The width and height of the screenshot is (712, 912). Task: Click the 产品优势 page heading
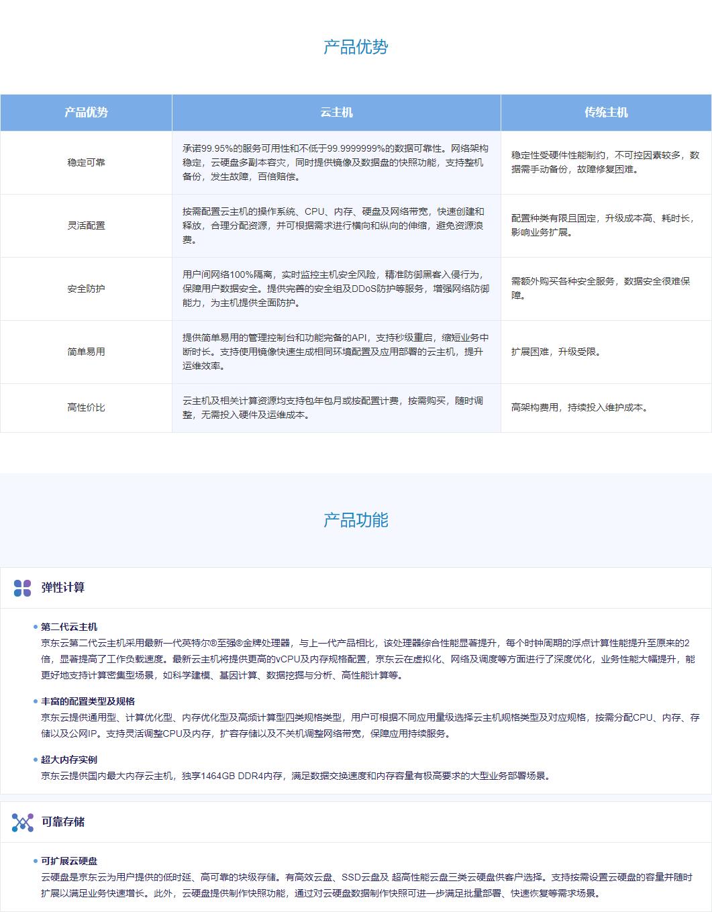[356, 47]
